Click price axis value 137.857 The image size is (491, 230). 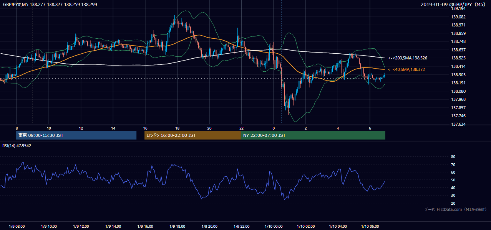click(x=458, y=108)
